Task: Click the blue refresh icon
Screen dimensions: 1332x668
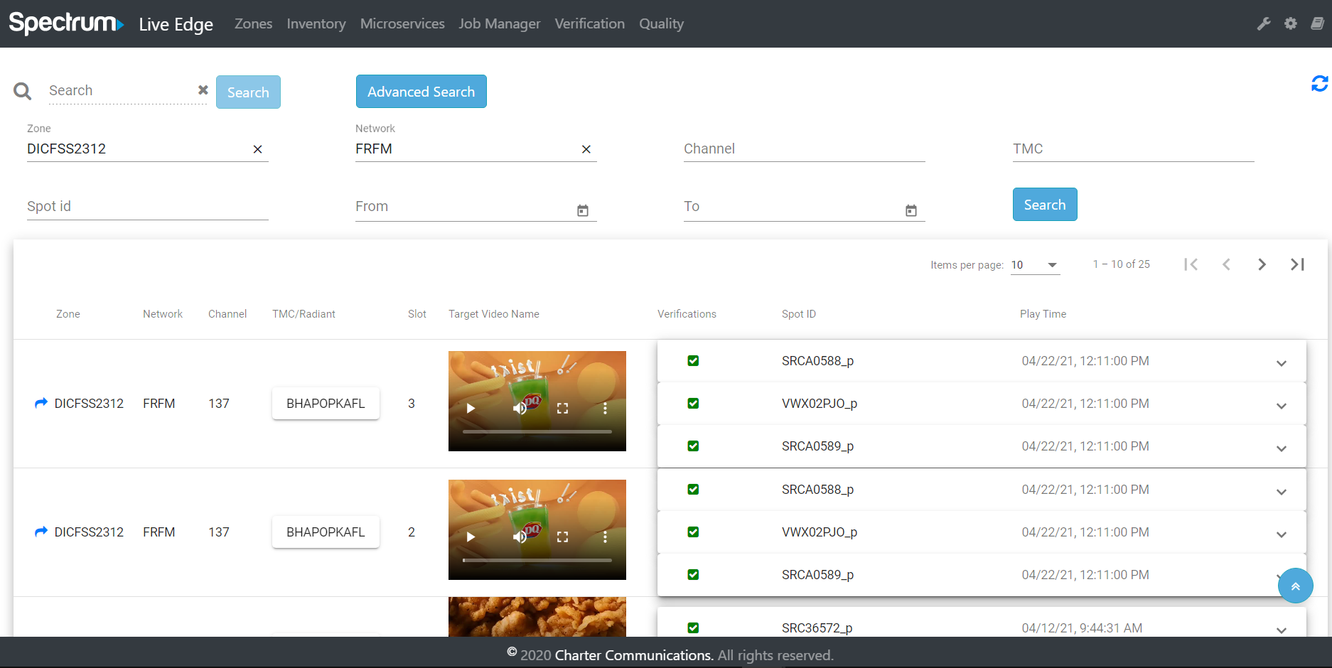Action: [x=1319, y=84]
